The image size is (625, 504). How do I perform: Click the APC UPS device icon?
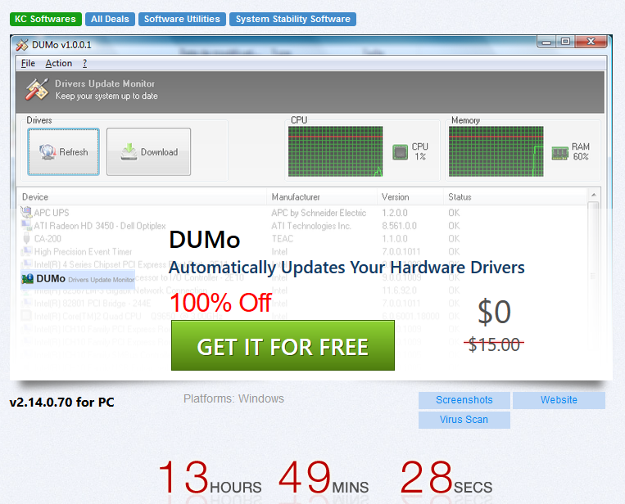tap(26, 212)
